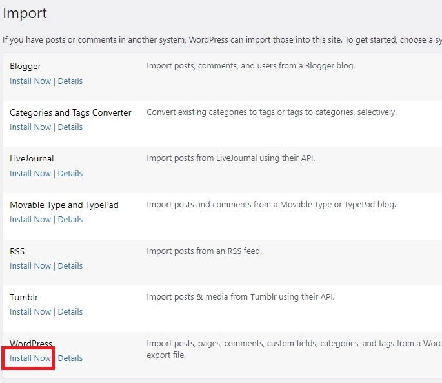Click 'Import posts & media from Tumblr' text
This screenshot has width=442, height=383.
tap(241, 297)
